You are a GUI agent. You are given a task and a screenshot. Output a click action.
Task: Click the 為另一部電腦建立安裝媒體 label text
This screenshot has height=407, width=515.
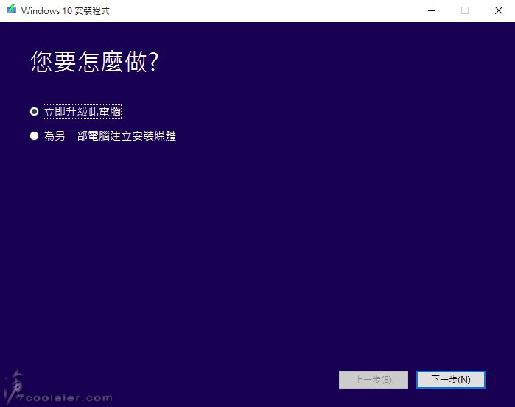(x=109, y=136)
